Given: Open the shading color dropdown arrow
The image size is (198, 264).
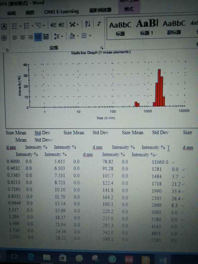Looking at the screenshot, I should pyautogui.click(x=78, y=36).
